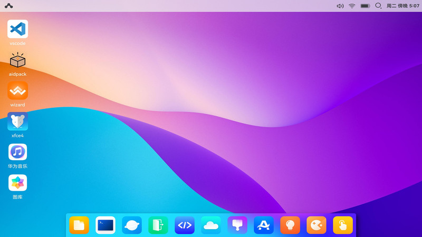The height and width of the screenshot is (237, 422).
Task: Open the orange game icon in dock
Action: pyautogui.click(x=316, y=225)
